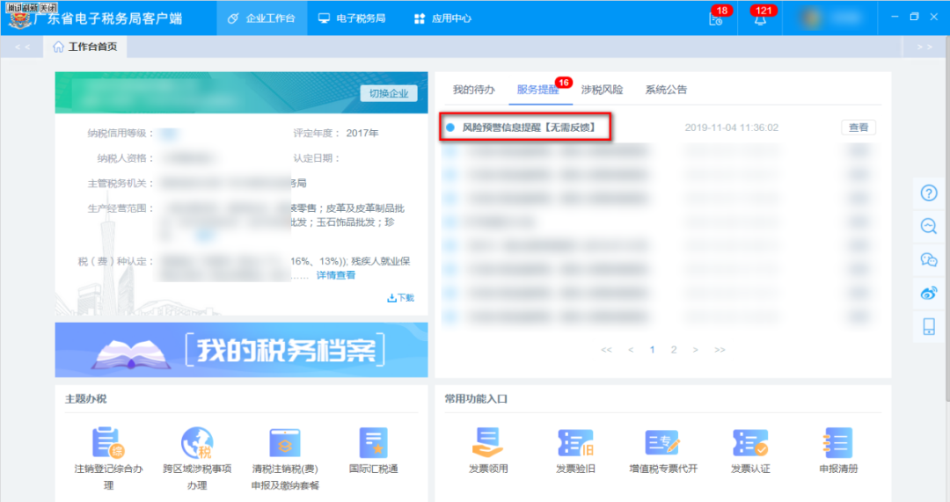Open the pending tasks icon with 18 badge
950x502 pixels.
point(717,18)
